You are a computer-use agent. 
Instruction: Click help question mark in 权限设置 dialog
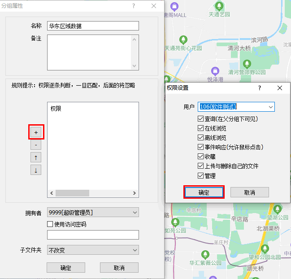[x=259, y=88]
